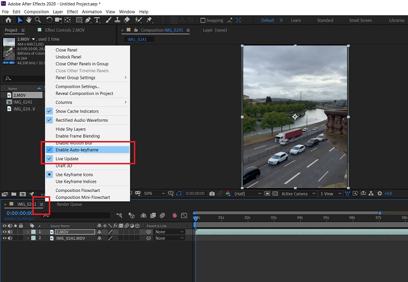Select the Hand tool
Viewport: 408px width, 282px height.
tap(29, 20)
